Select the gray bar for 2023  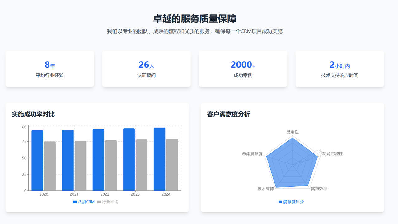pos(142,165)
